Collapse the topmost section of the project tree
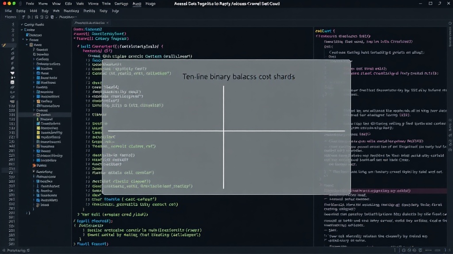 click(22, 25)
